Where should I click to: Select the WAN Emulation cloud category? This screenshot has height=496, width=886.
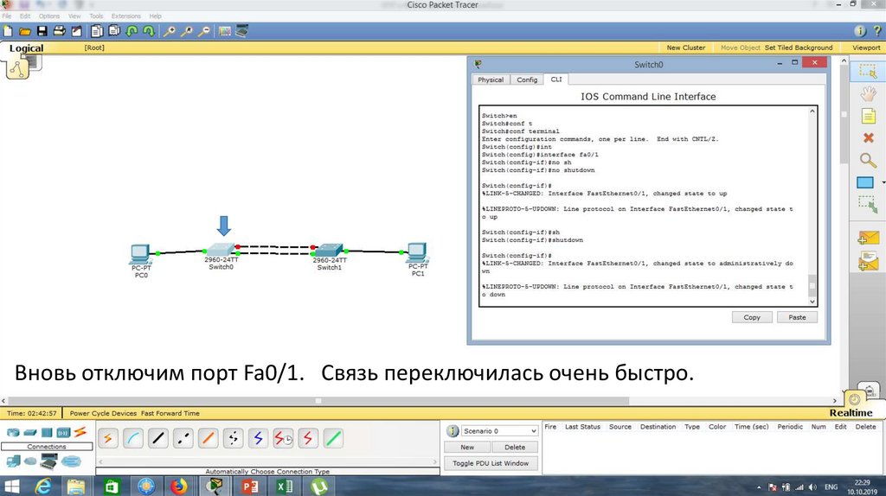(30, 461)
